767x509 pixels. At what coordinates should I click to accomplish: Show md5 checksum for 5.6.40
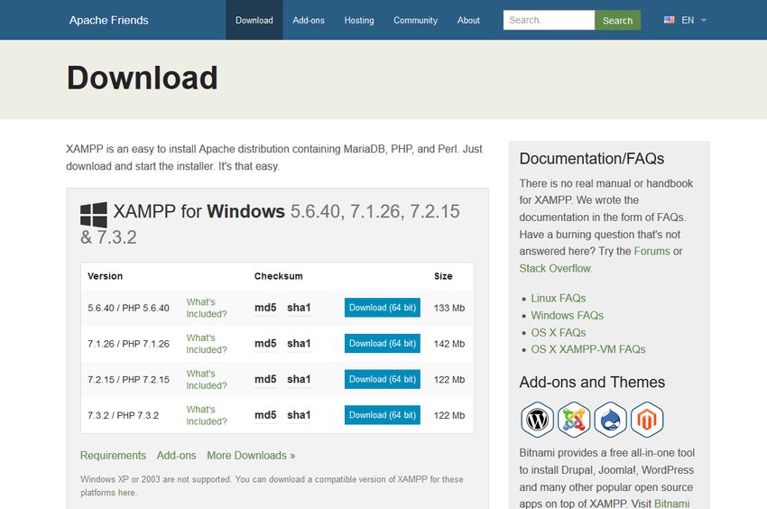[265, 308]
